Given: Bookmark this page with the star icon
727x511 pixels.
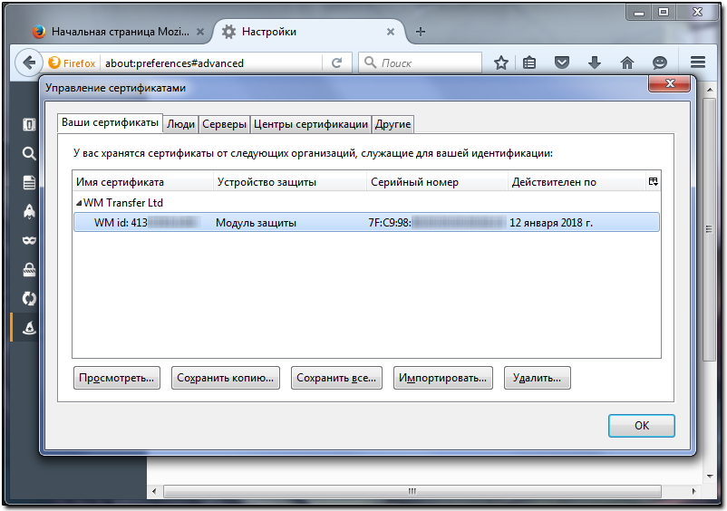Looking at the screenshot, I should [x=500, y=63].
